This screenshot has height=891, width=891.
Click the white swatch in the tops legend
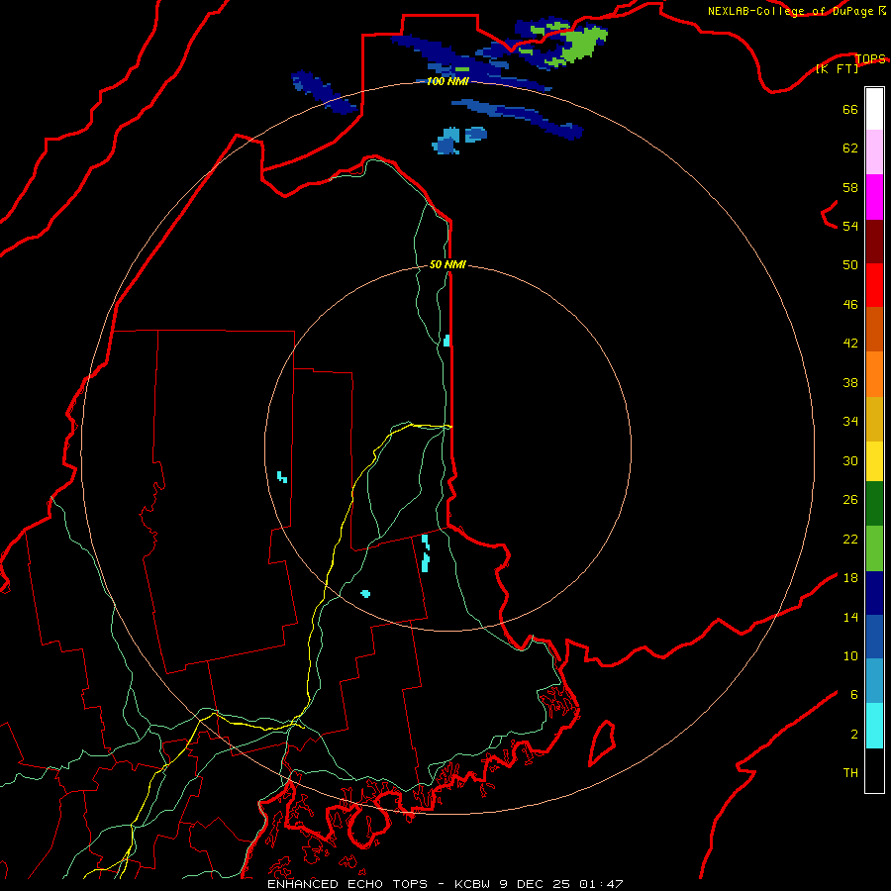[874, 109]
